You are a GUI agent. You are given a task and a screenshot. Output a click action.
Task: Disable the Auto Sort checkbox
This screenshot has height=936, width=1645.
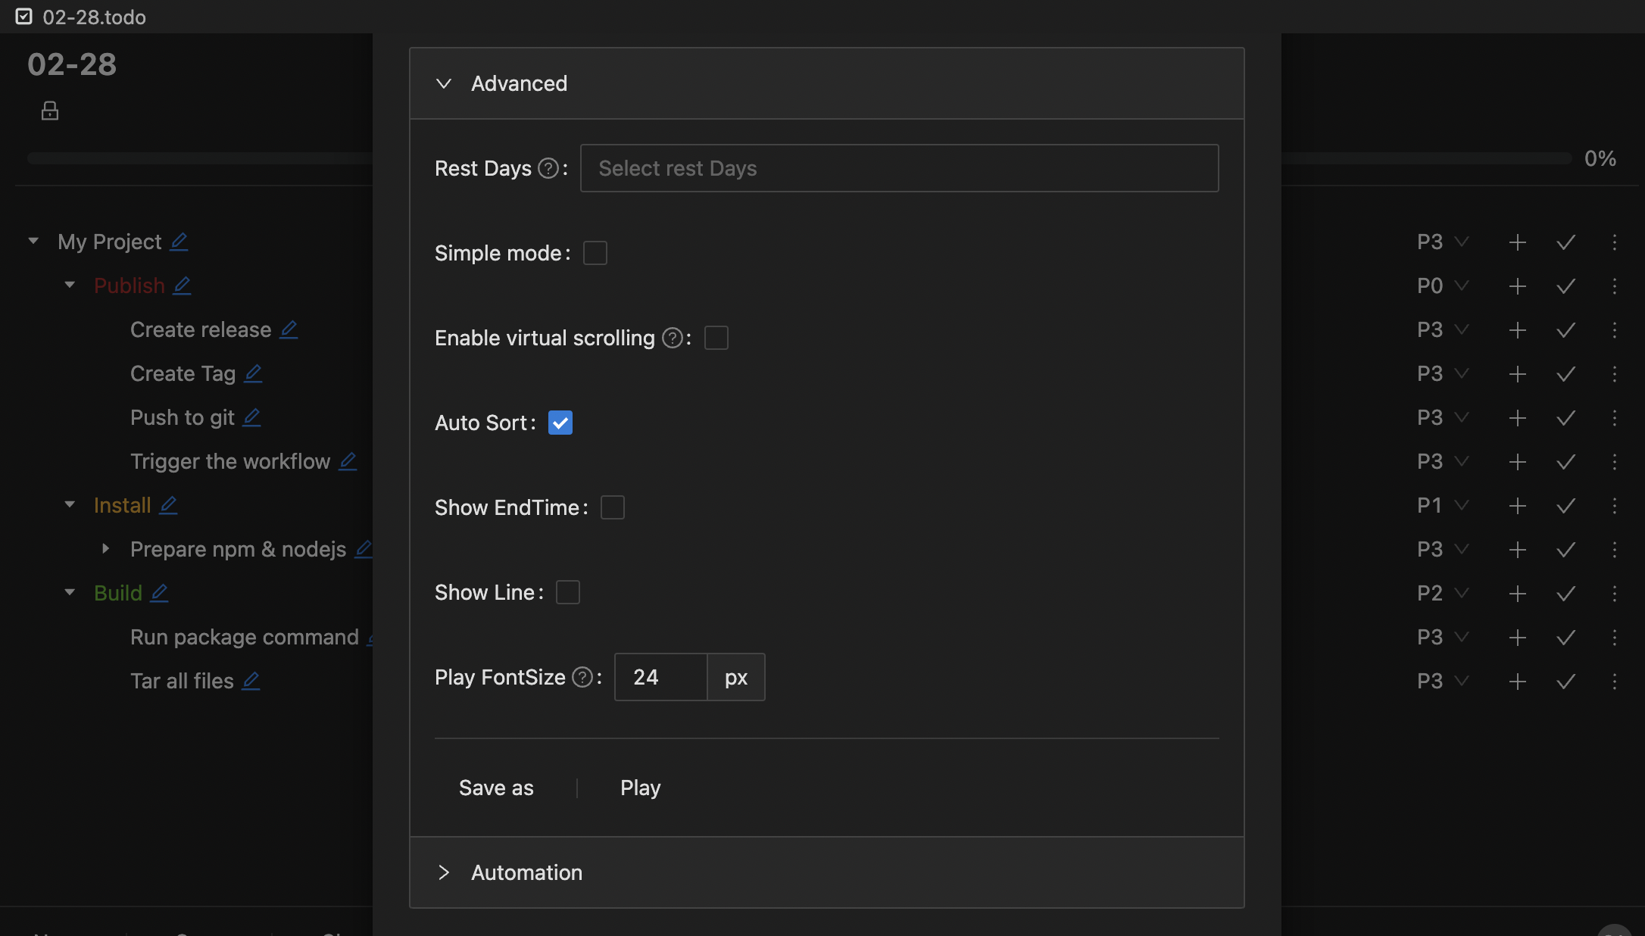pos(561,423)
